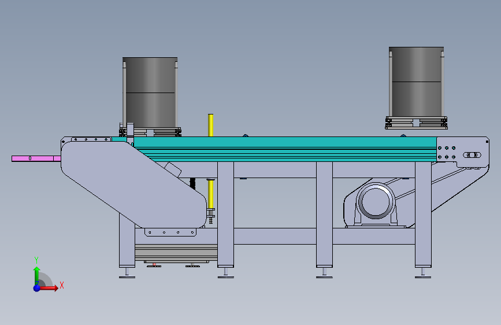The image size is (501, 325).
Task: Select the gray cylinder above the left conveyor end
Action: [150, 92]
